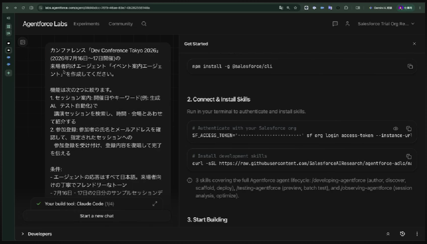This screenshot has width=427, height=244.
Task: Click the Agentforce Labs logo
Action: pos(45,24)
